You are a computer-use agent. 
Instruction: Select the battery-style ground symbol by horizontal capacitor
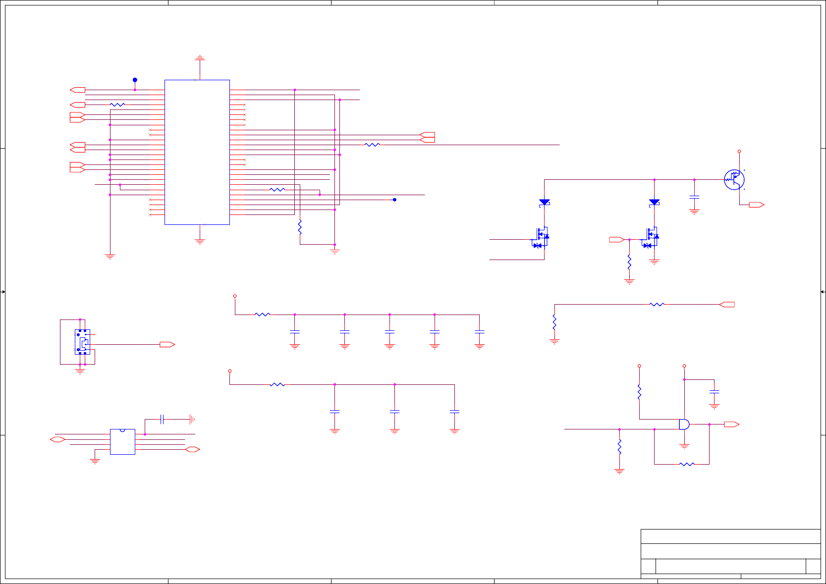click(192, 420)
